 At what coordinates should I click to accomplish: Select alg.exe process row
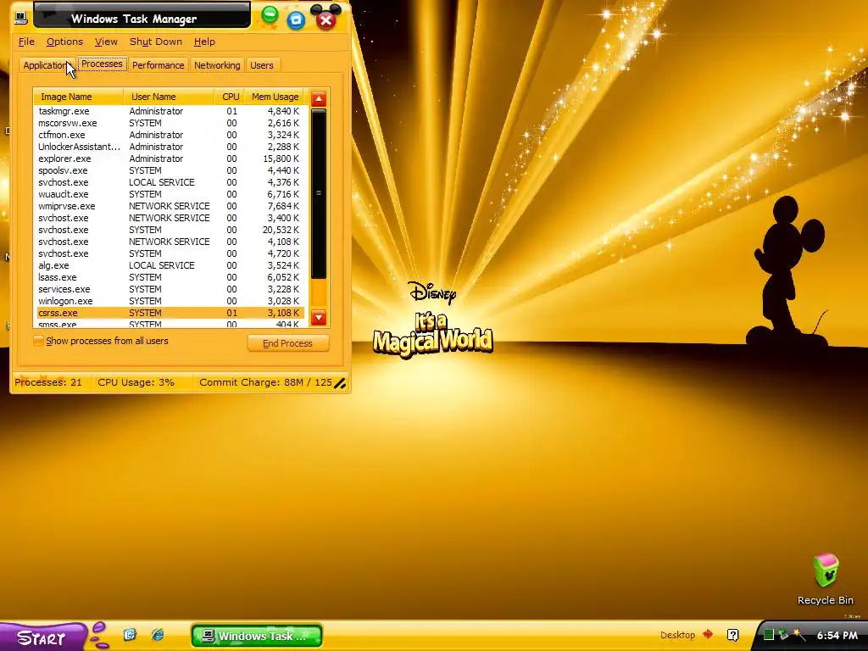[x=170, y=265]
